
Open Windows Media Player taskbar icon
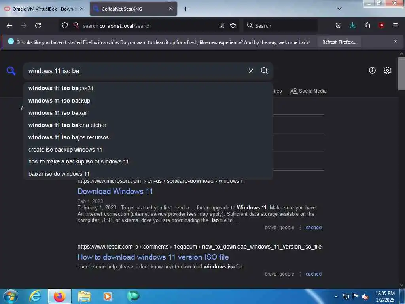click(108, 296)
